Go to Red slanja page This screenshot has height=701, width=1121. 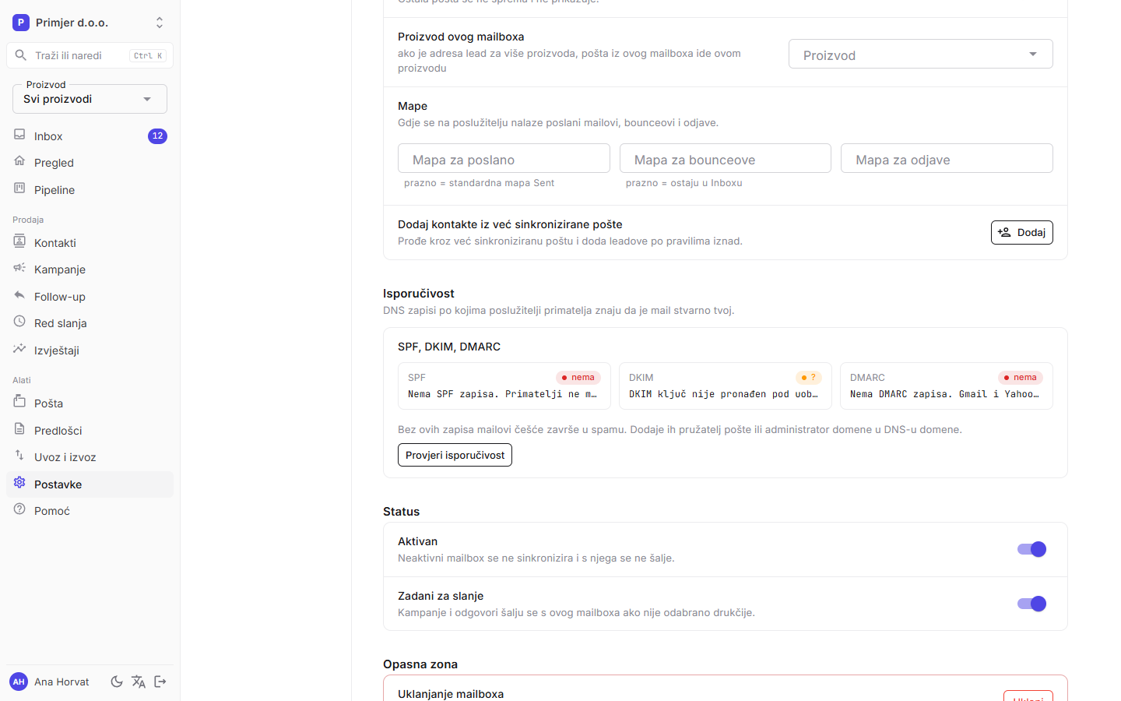[x=90, y=323]
